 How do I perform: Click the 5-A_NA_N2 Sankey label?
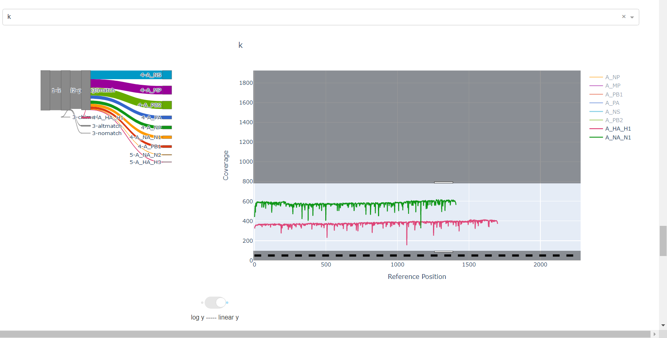145,155
